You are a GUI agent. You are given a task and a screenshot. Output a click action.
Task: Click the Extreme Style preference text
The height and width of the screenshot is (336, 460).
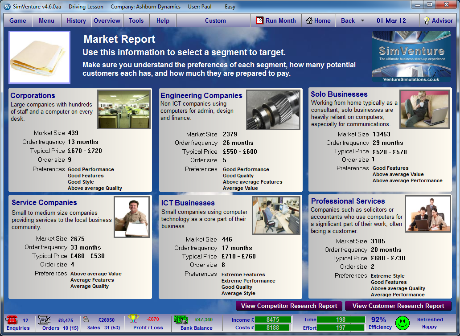coord(387,276)
